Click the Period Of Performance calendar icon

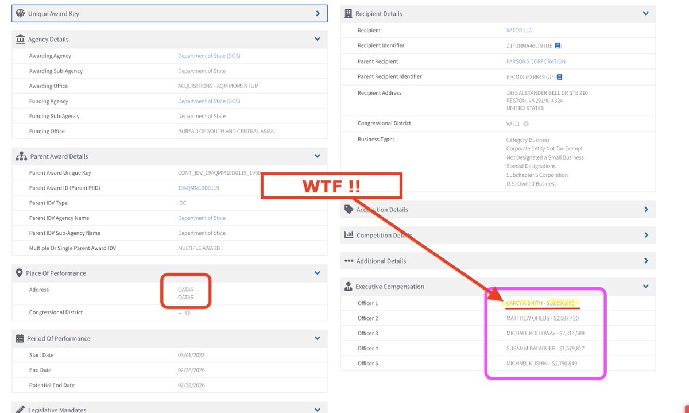point(21,338)
